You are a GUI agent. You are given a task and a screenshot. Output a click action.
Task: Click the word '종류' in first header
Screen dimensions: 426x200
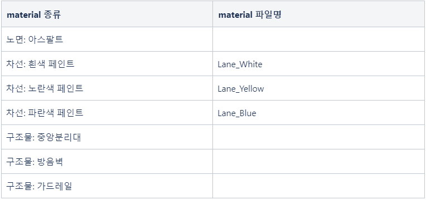coord(52,14)
